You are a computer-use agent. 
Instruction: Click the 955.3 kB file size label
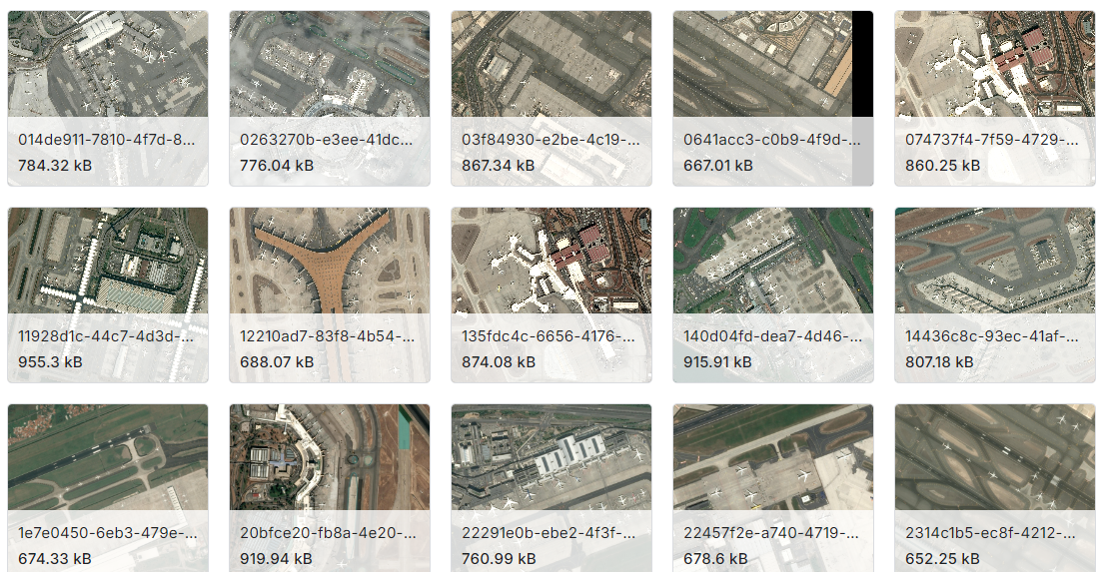[50, 361]
